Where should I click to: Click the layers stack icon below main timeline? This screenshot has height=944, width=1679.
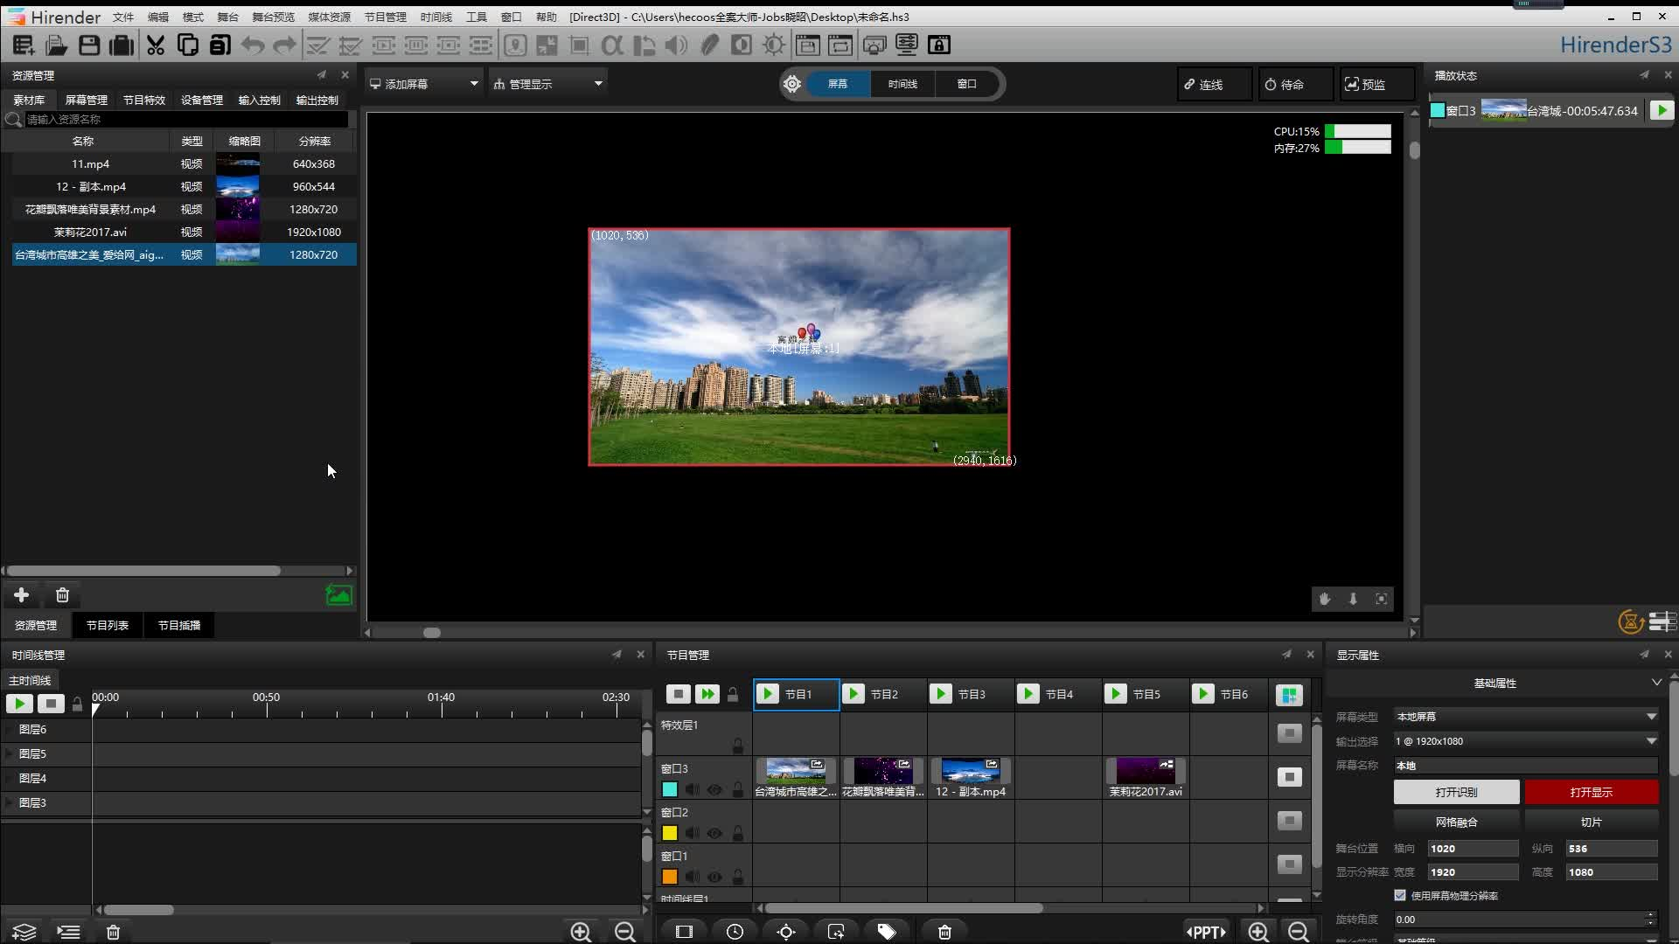click(x=24, y=932)
